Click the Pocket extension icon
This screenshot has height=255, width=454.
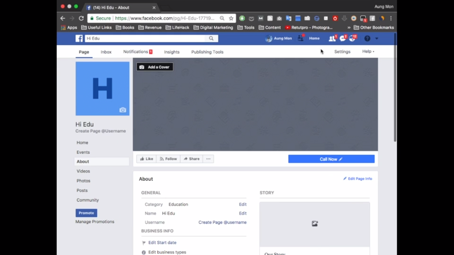point(251,18)
